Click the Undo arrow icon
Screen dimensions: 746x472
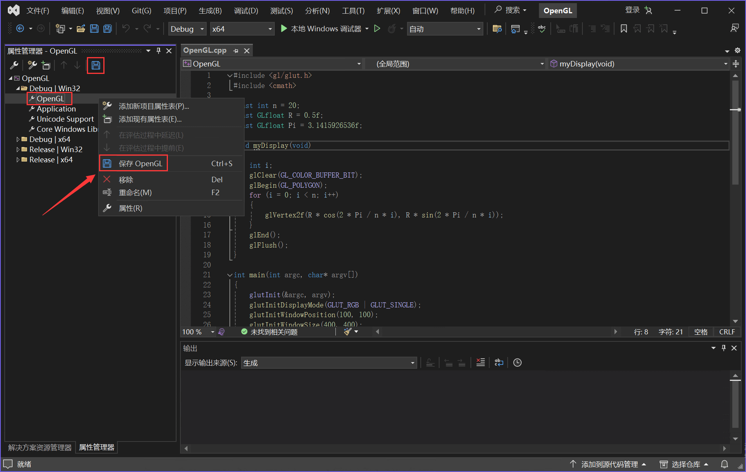126,29
